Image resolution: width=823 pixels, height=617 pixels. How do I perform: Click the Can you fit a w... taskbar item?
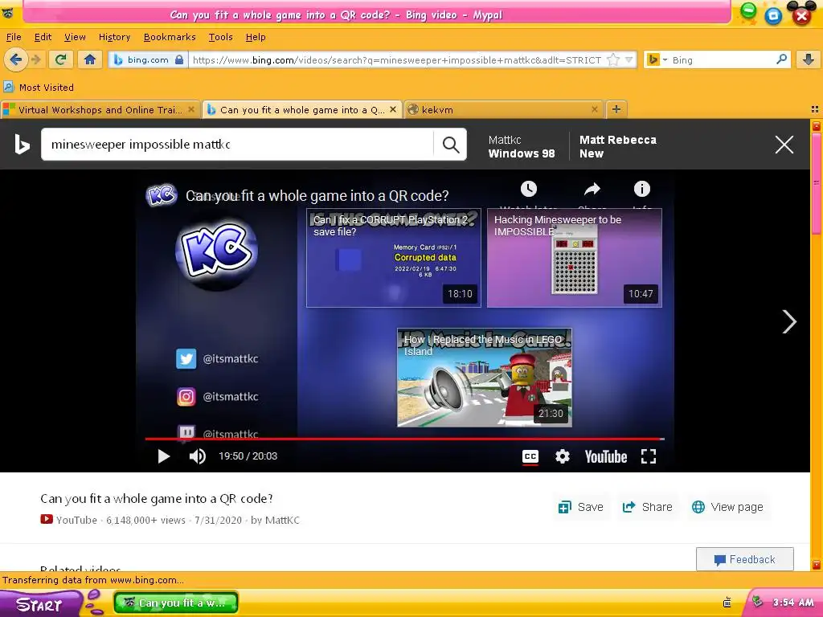[x=176, y=603]
